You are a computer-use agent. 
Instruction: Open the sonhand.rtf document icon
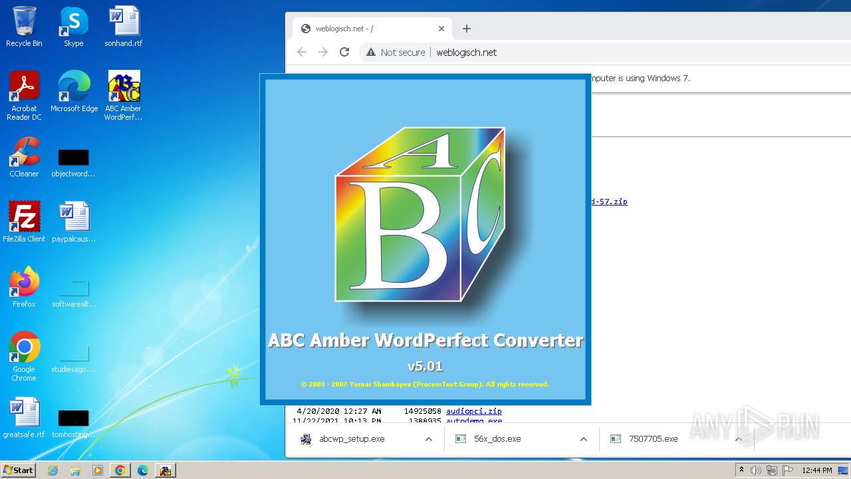124,27
